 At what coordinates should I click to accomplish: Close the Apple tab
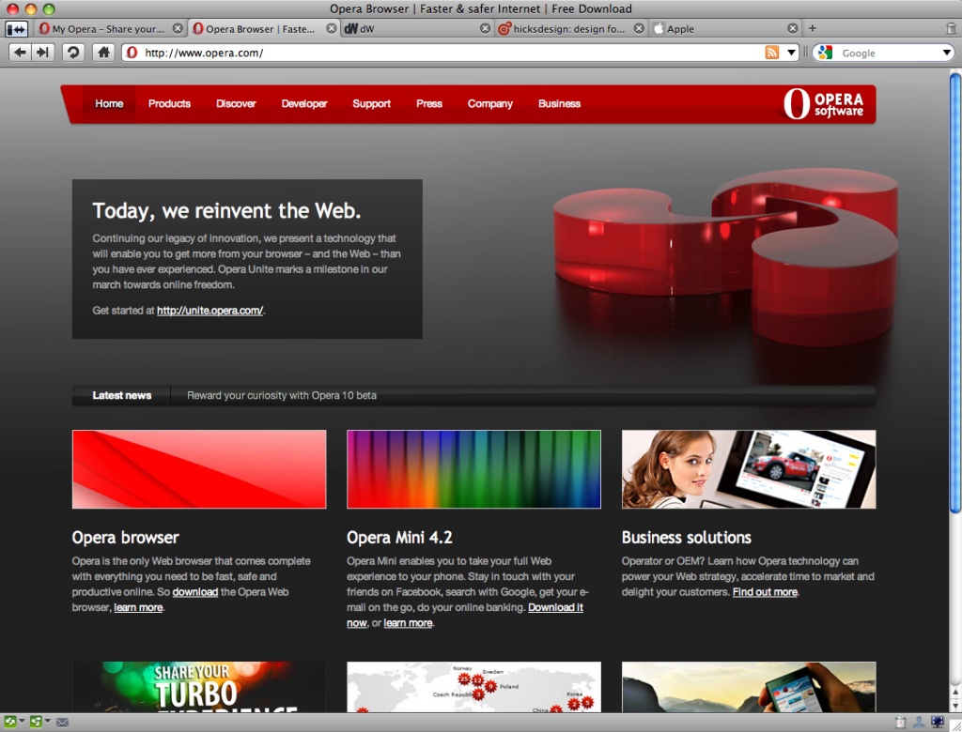click(793, 29)
